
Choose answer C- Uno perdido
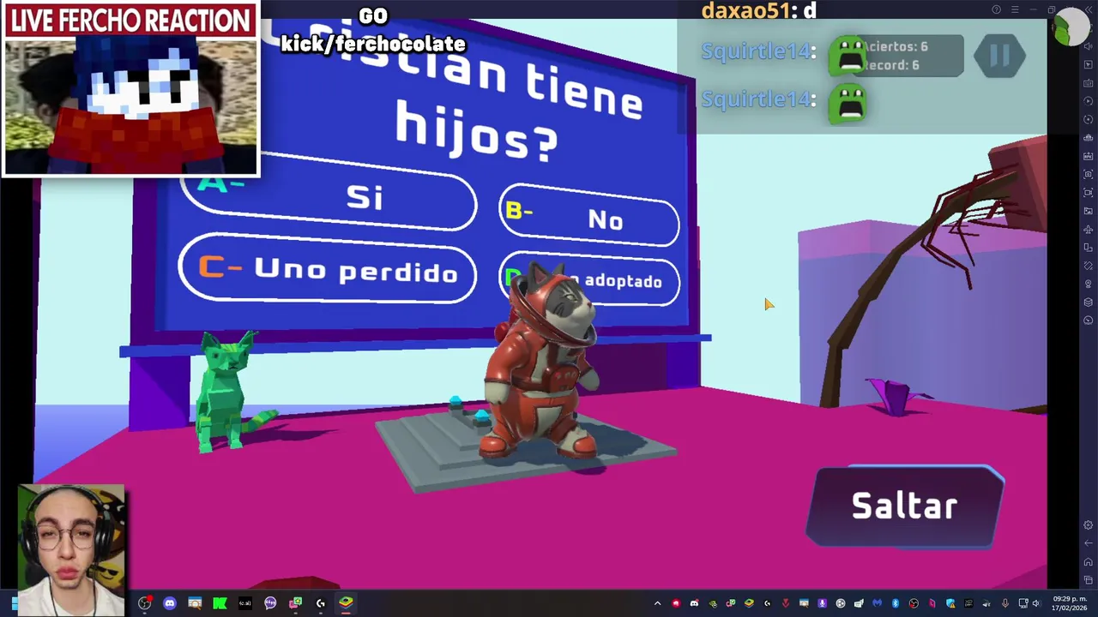[x=327, y=269]
